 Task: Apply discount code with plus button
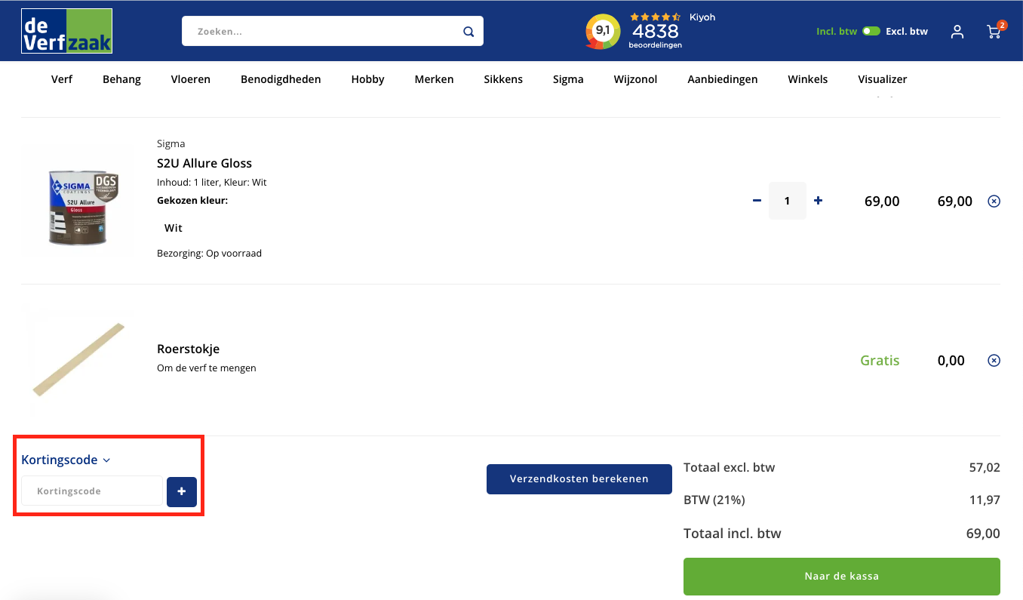[x=182, y=491]
